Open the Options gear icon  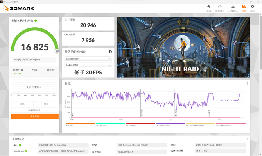(253, 7)
